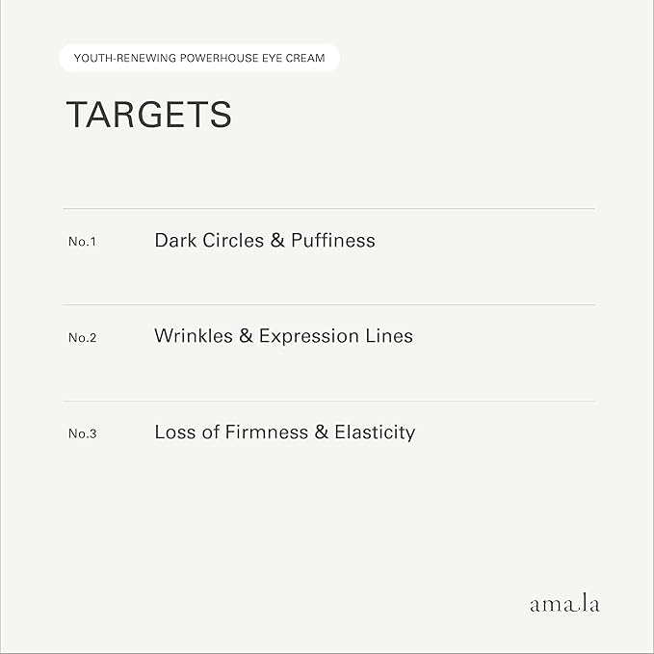Click the No.1 label

coord(82,242)
